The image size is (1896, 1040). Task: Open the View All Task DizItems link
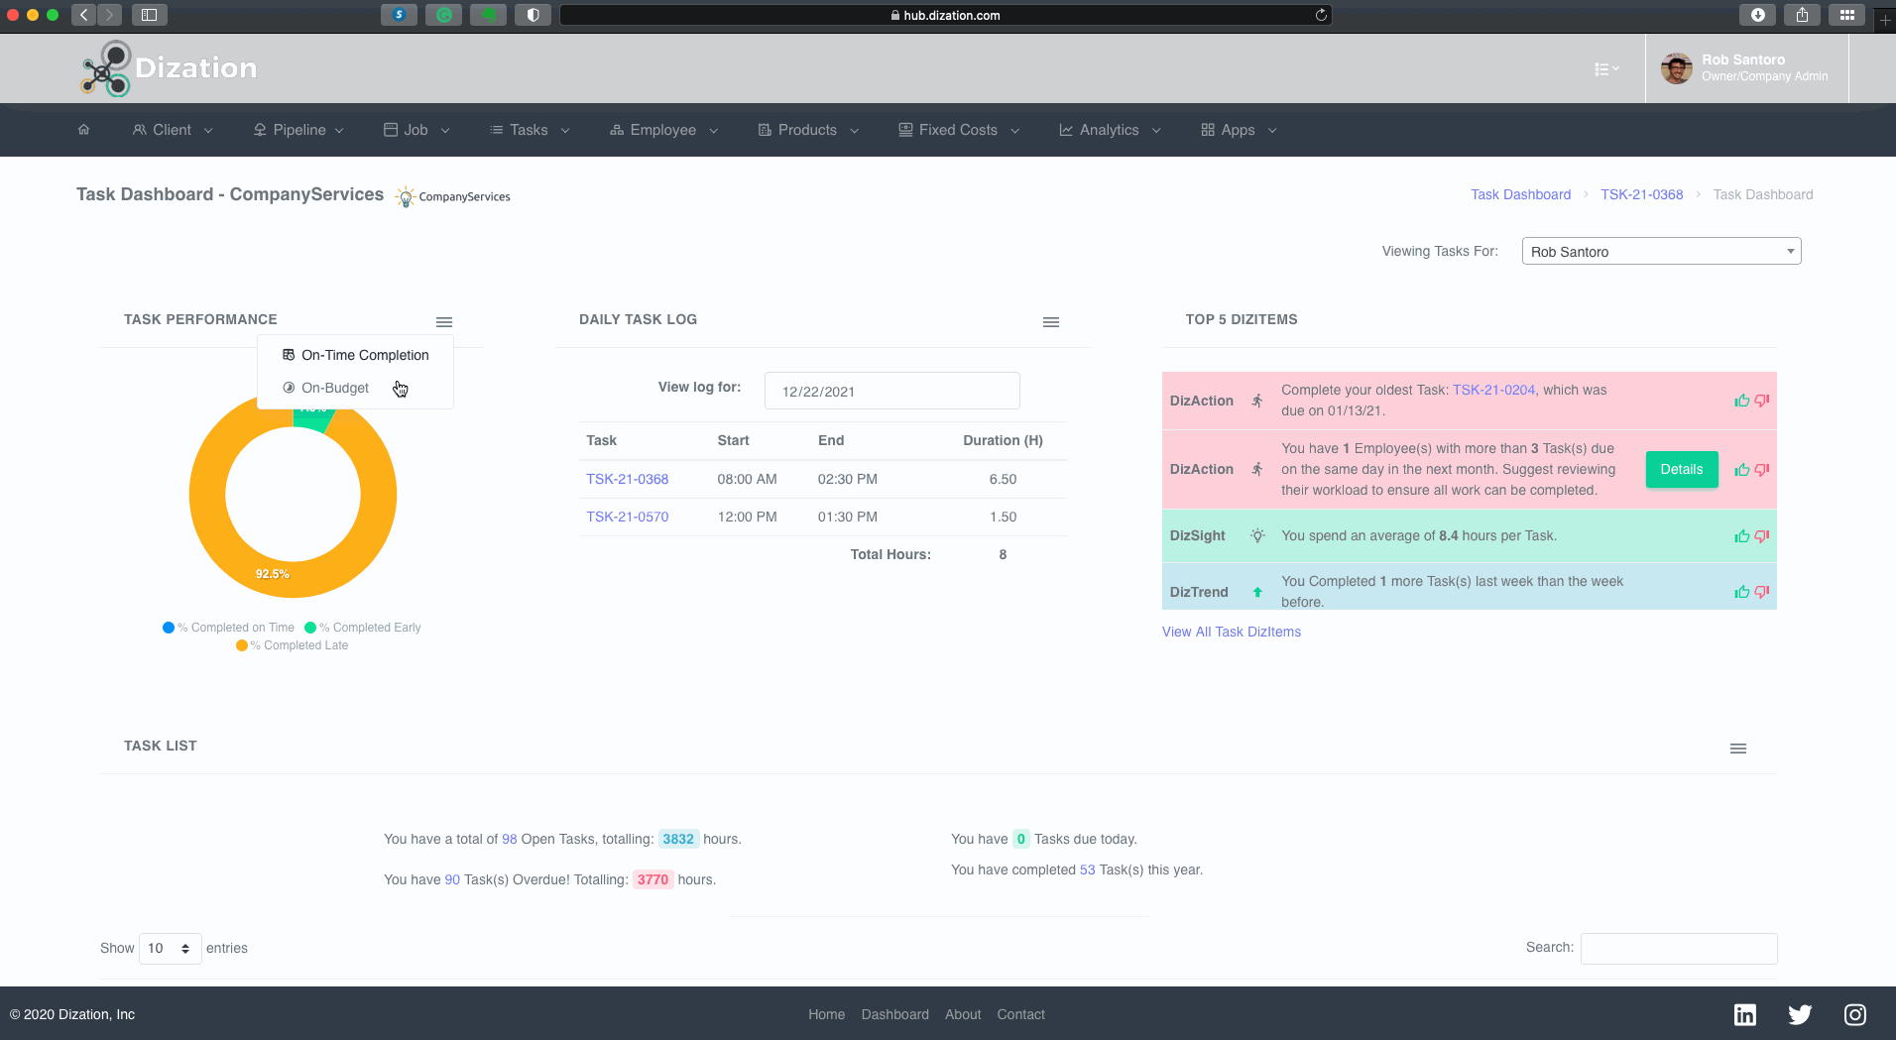[x=1231, y=632]
